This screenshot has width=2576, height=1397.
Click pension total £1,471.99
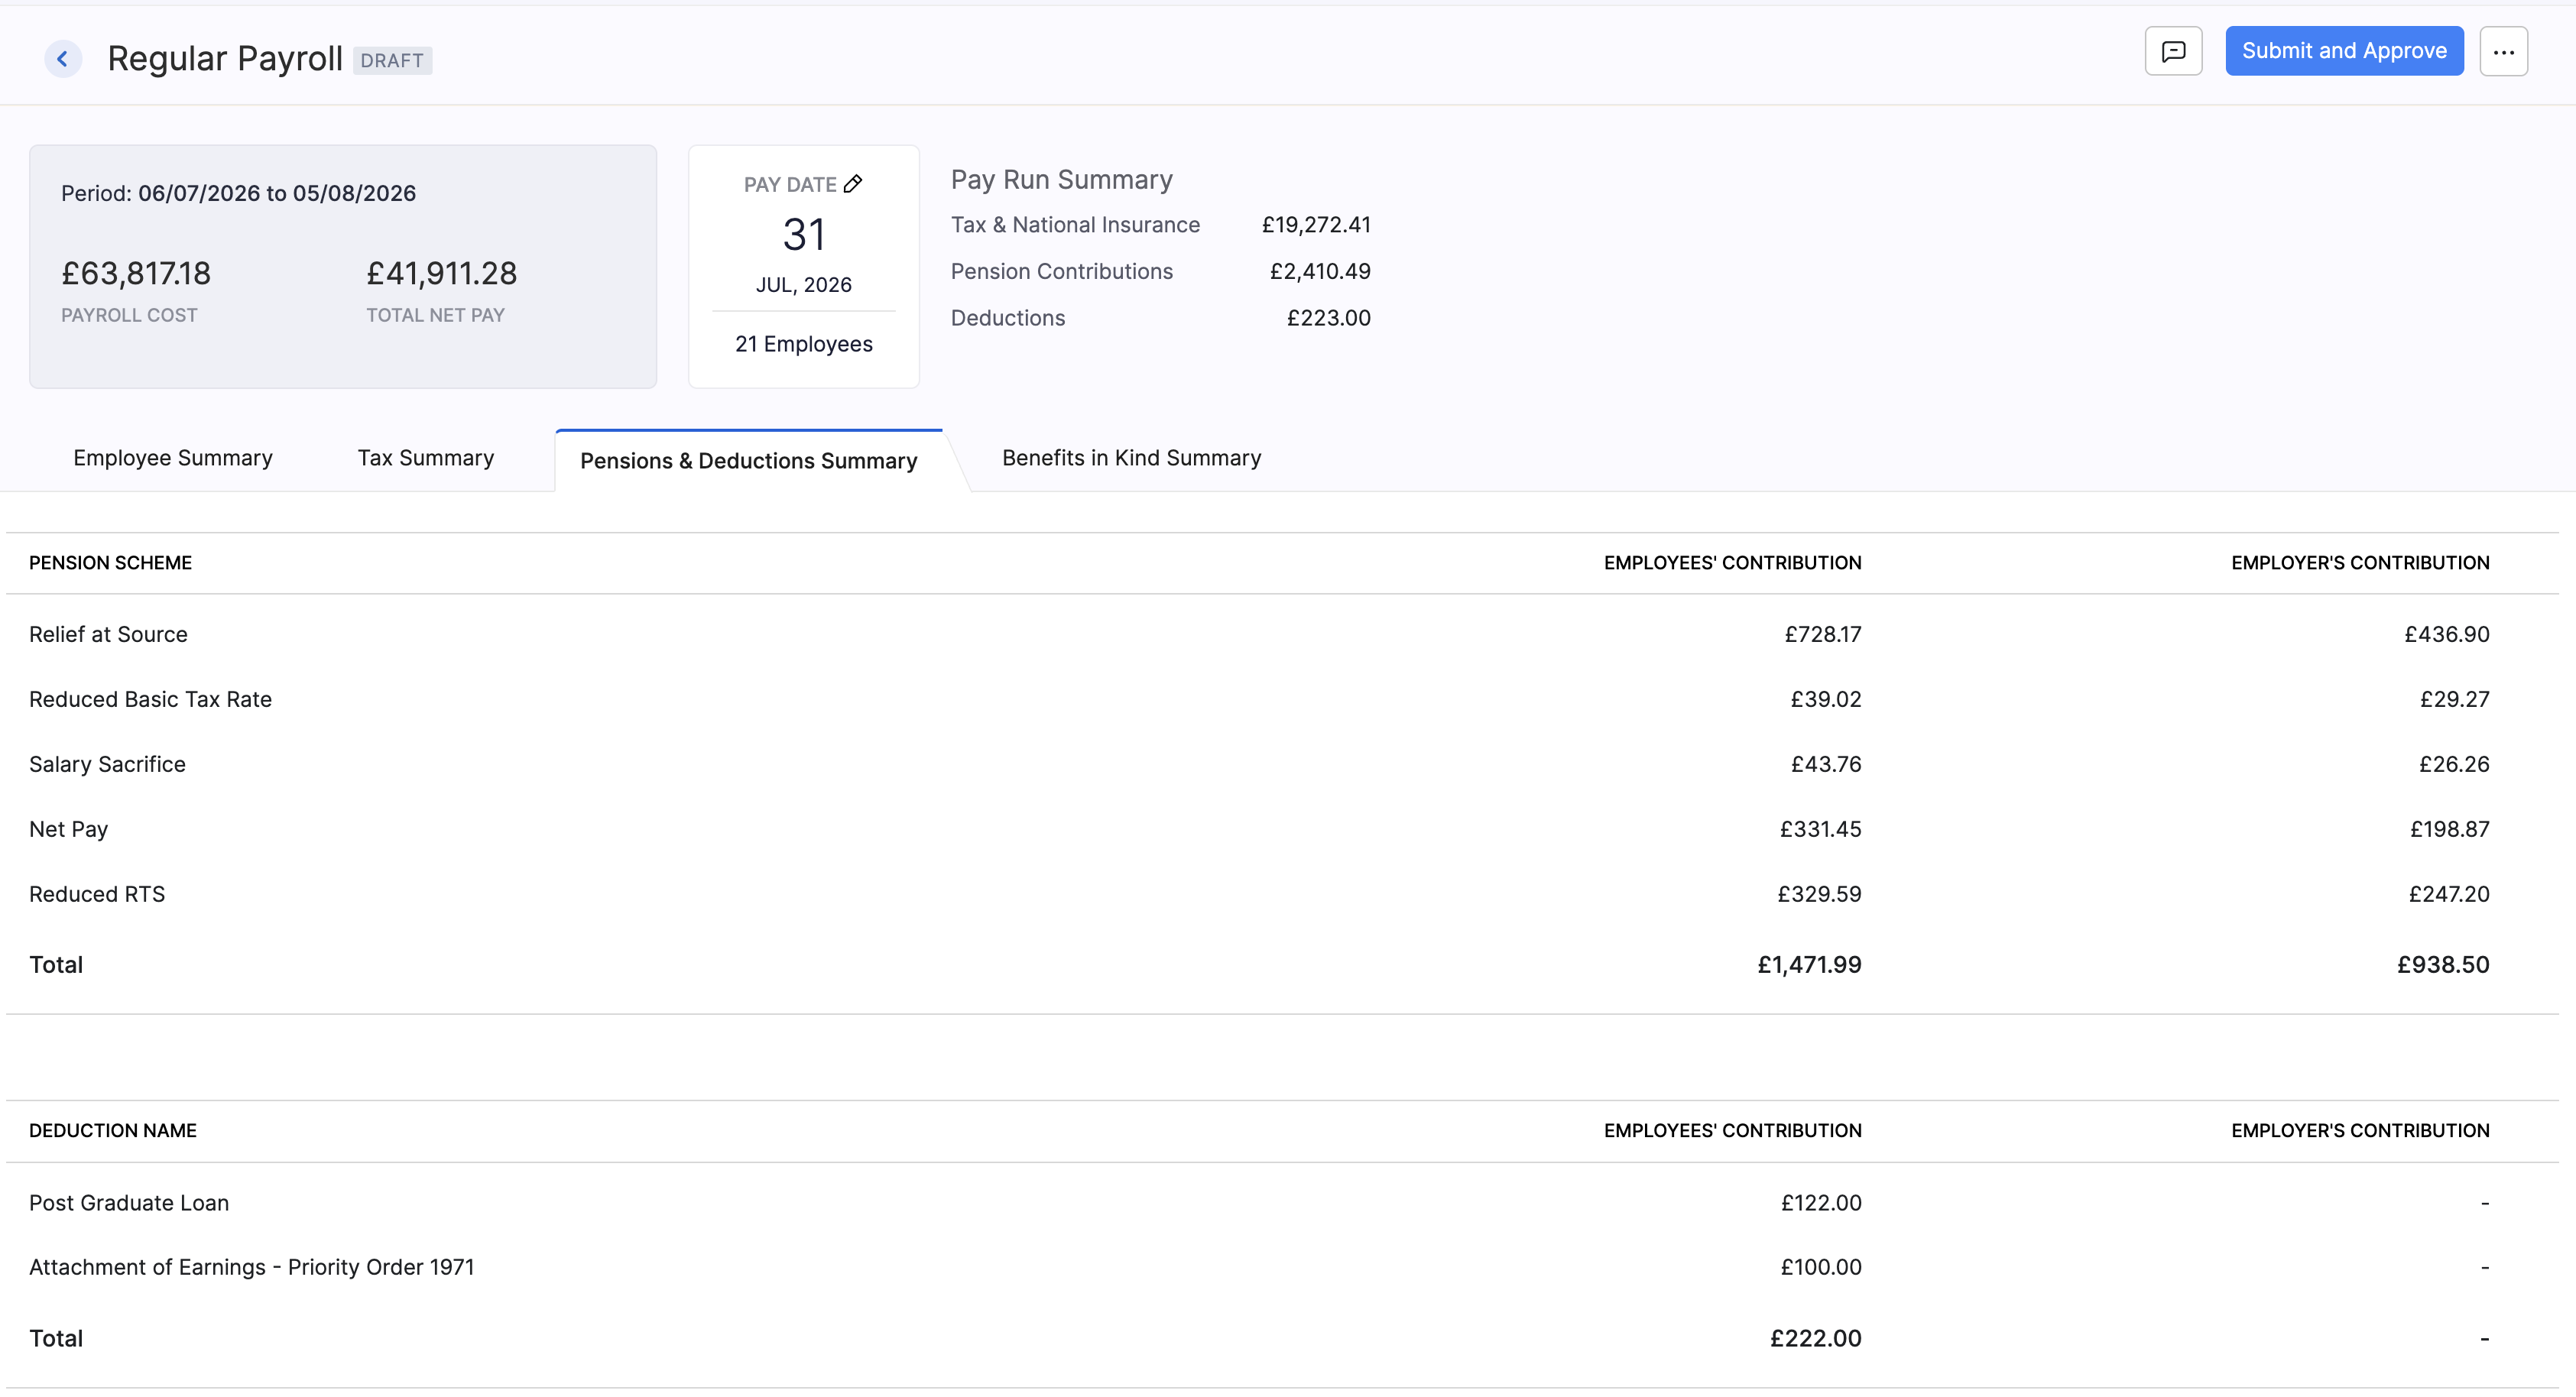(1810, 965)
